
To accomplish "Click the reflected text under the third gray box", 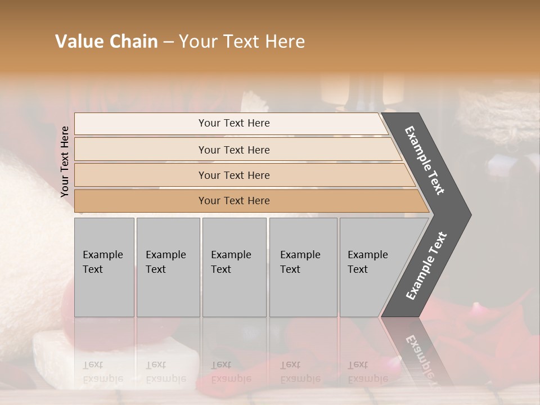I will pos(231,372).
